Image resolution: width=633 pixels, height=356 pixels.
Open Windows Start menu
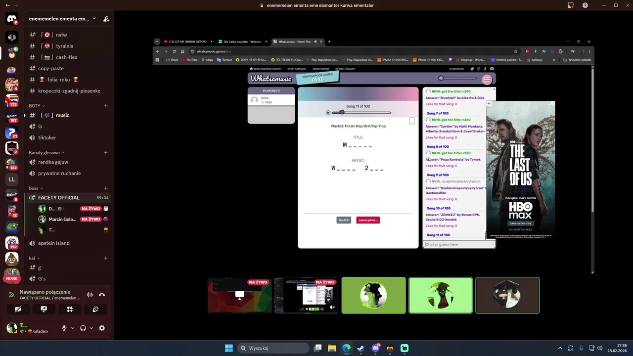point(229,348)
